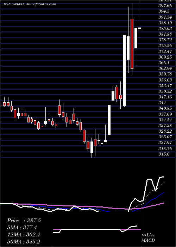Select the 388.19 price axis label
Viewport: 176px width, 247px height.
(x=166, y=23)
